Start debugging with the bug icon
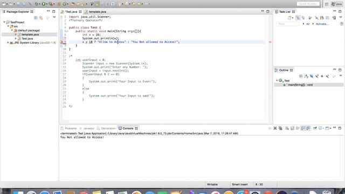345x194 pixels. (x=37, y=4)
